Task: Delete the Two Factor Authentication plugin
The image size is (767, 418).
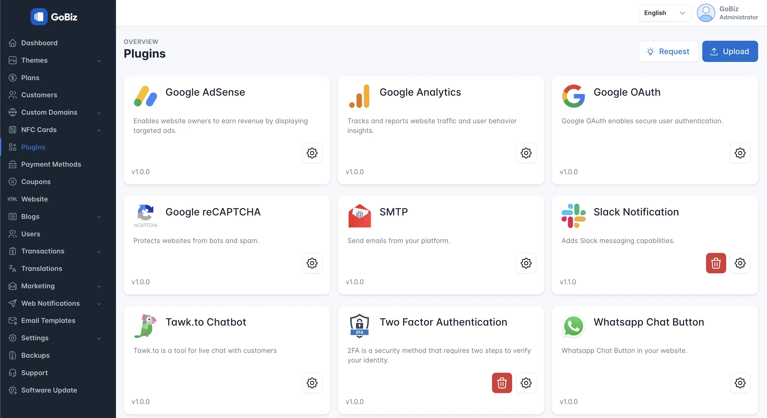Action: [502, 383]
